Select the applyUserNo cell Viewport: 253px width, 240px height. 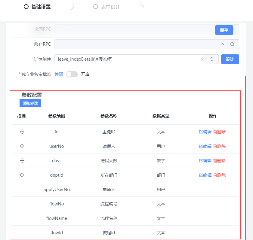pyautogui.click(x=57, y=190)
